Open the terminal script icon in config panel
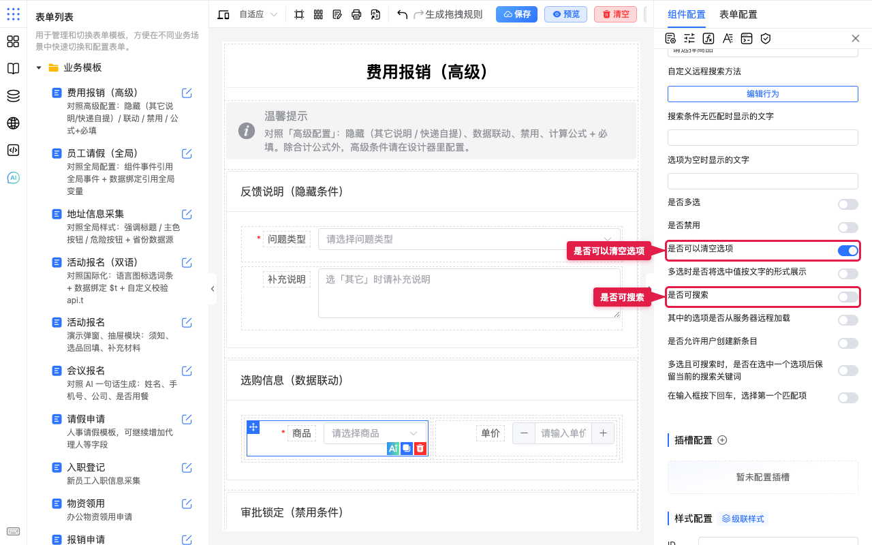 [747, 39]
